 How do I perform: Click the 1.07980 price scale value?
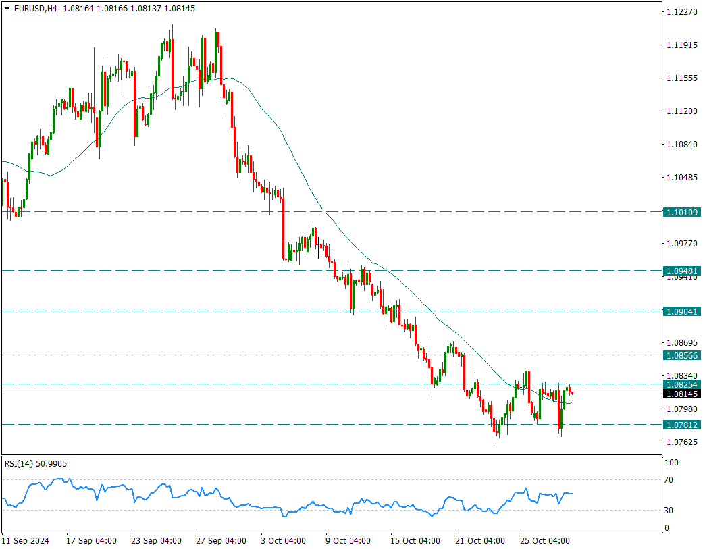pyautogui.click(x=682, y=409)
